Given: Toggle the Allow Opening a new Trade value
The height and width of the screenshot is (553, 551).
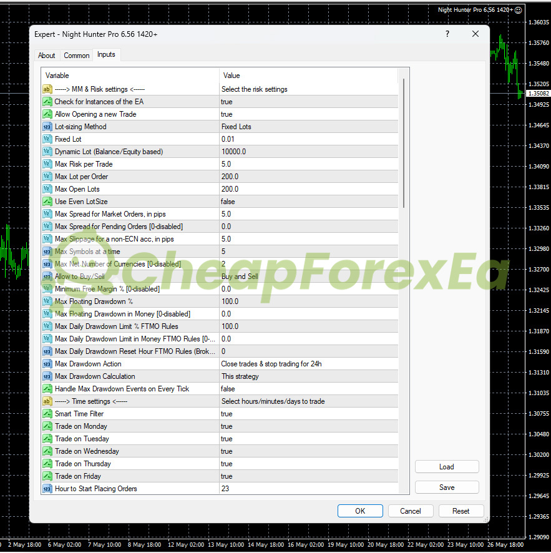Looking at the screenshot, I should (x=308, y=114).
